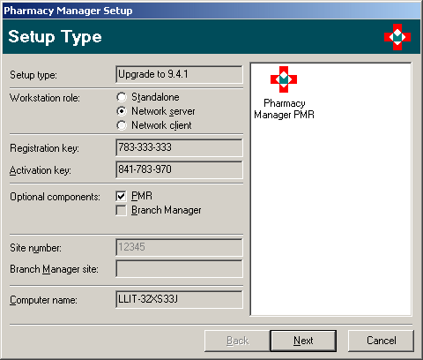
Task: Click the Setup Type header banner text
Action: pos(55,37)
